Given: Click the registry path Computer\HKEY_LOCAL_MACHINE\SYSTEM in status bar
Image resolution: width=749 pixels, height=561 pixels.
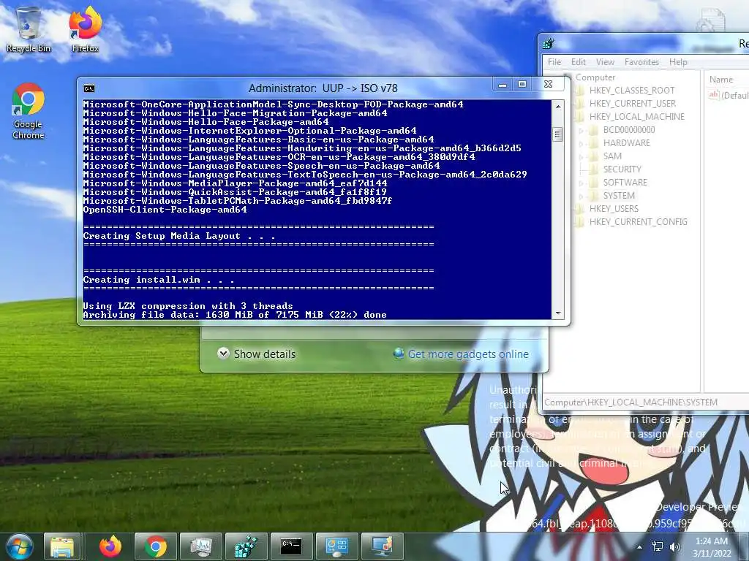Looking at the screenshot, I should 631,402.
